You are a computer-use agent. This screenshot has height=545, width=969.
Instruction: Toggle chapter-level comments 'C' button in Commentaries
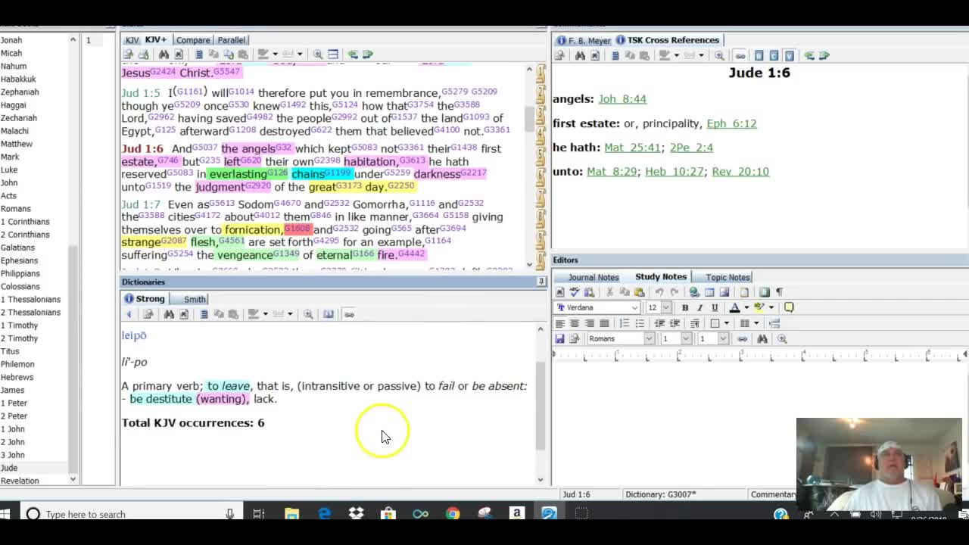click(x=774, y=55)
